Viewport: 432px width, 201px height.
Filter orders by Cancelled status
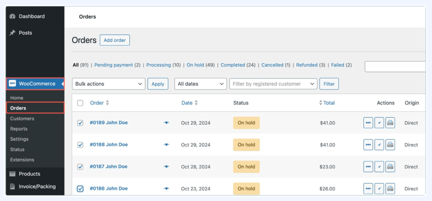coord(272,65)
